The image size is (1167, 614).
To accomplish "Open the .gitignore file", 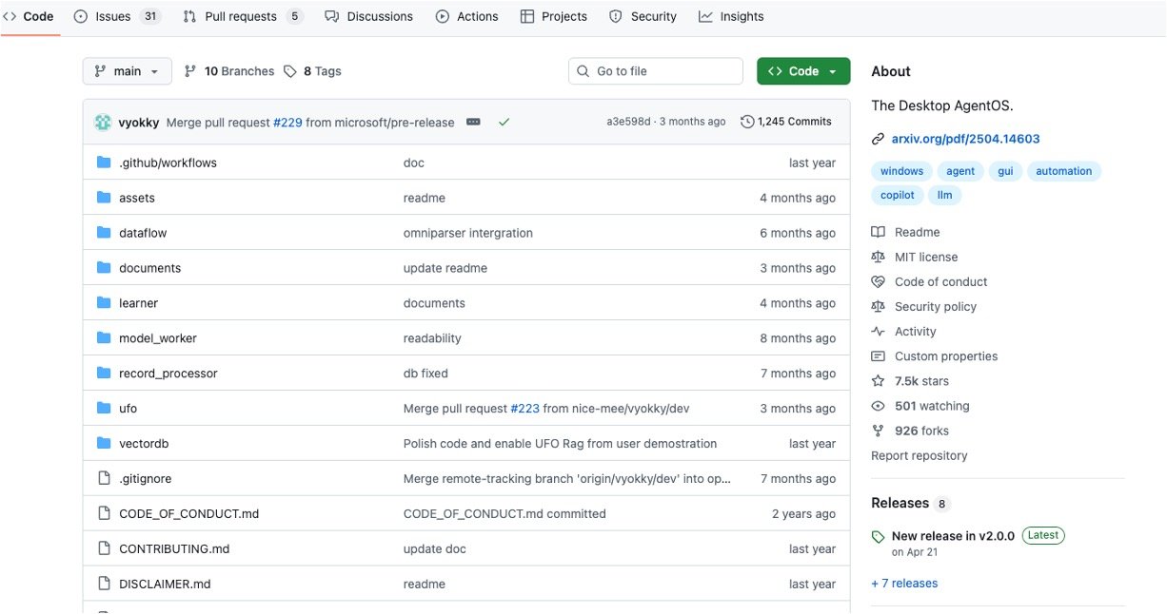I will click(x=145, y=479).
